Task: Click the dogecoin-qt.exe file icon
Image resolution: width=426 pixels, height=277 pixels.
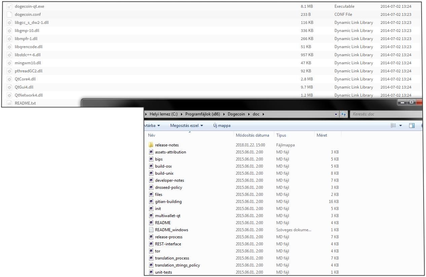Action: pyautogui.click(x=9, y=6)
